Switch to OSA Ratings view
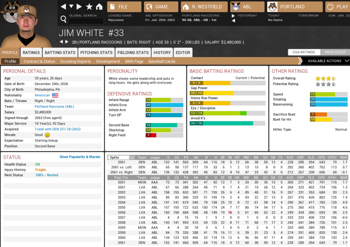 point(304,52)
